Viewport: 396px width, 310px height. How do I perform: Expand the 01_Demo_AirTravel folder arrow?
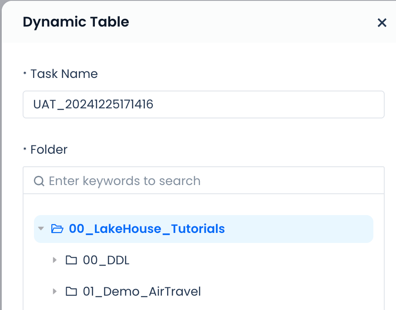[x=55, y=291]
